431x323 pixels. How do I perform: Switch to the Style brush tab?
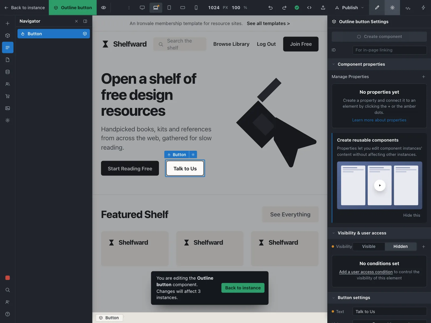tap(377, 8)
